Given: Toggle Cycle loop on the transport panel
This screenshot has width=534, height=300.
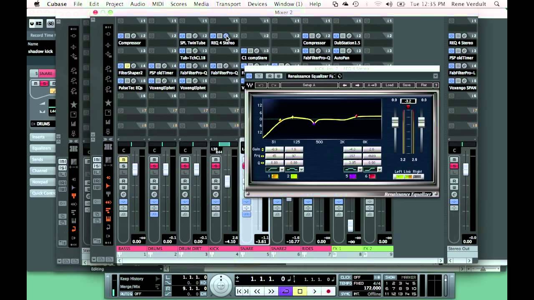Looking at the screenshot, I should [x=286, y=291].
